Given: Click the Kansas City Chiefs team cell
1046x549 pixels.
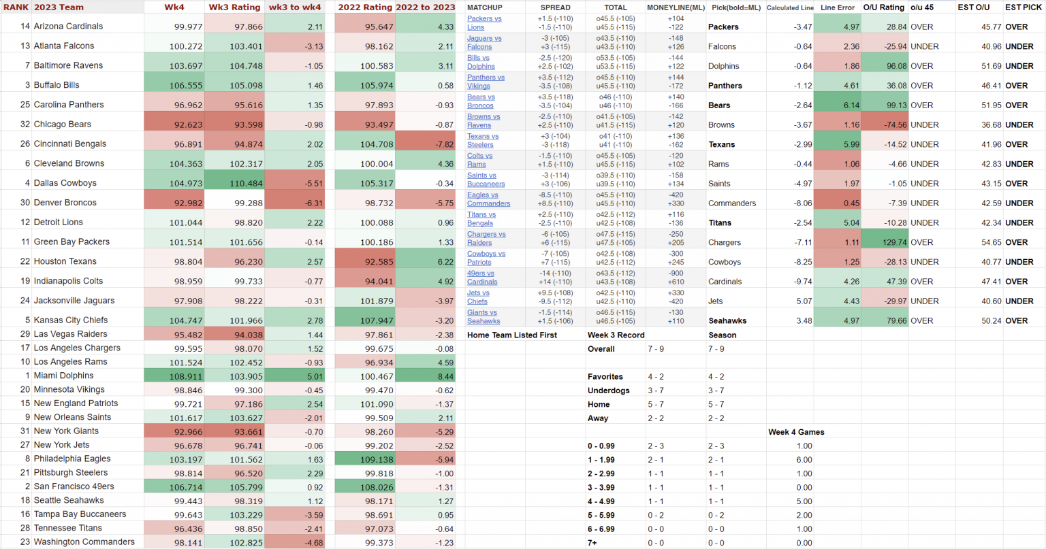Looking at the screenshot, I should click(87, 320).
